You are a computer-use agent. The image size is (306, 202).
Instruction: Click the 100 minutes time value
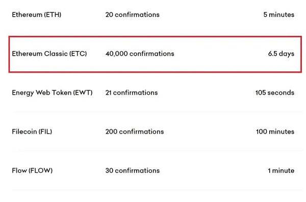coord(275,132)
